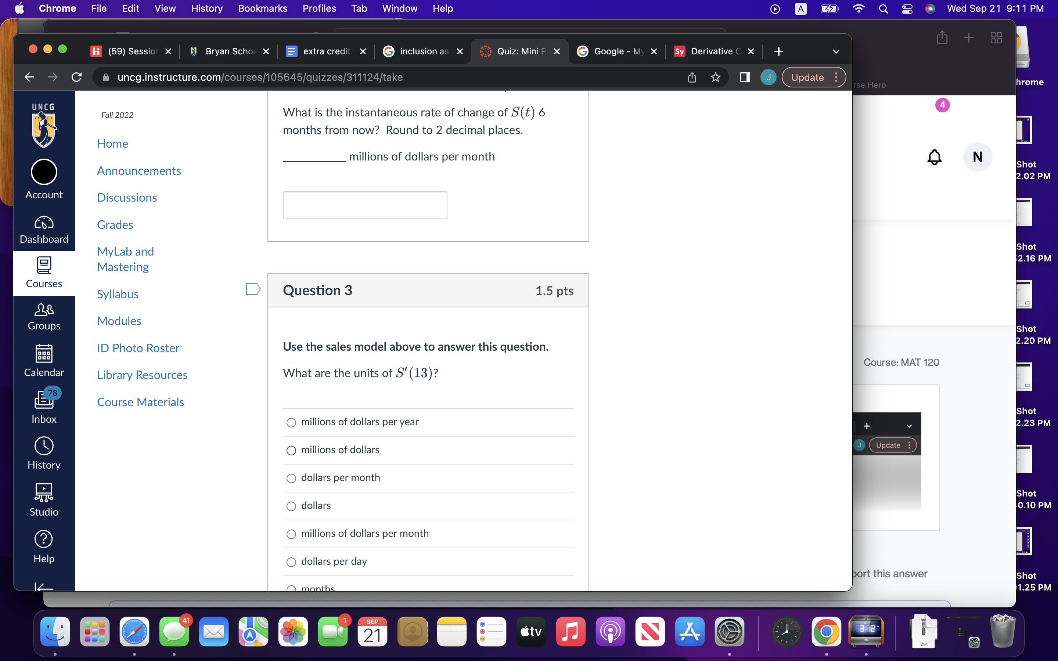Flag Question 3 for review
Image resolution: width=1058 pixels, height=661 pixels.
253,289
